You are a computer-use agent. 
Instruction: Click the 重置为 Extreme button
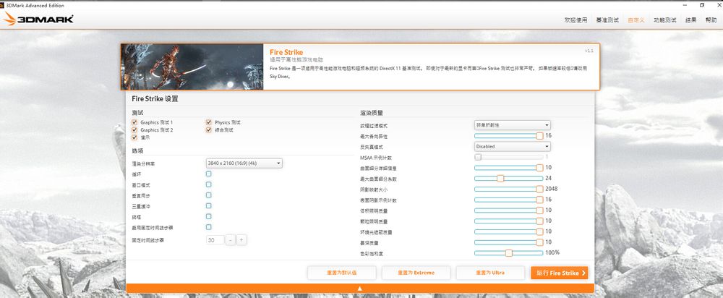click(x=416, y=273)
